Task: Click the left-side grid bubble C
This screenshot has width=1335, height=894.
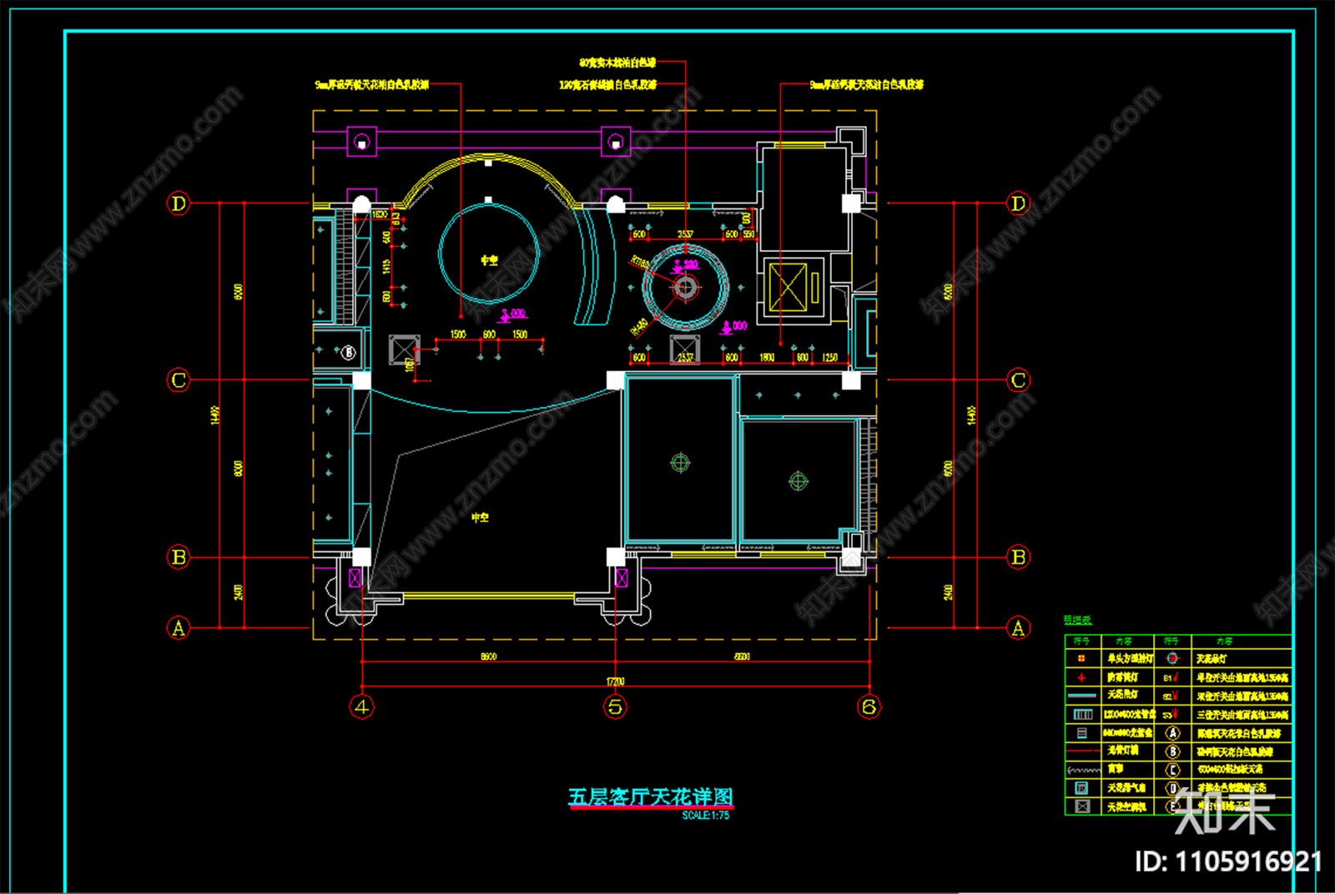Action: 179,380
